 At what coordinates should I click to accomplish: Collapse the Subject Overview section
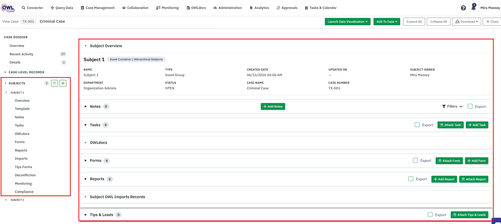[x=86, y=46]
